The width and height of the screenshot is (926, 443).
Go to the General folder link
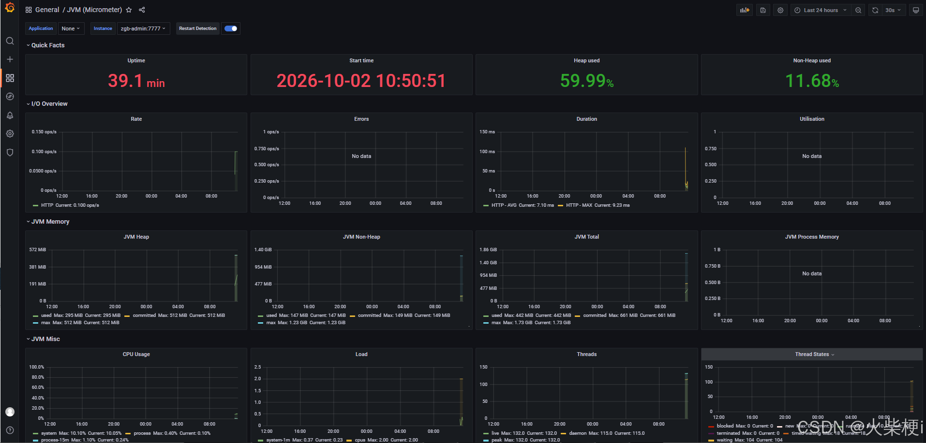click(x=47, y=10)
